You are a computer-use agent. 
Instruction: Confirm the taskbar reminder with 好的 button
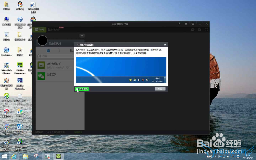coord(160,89)
